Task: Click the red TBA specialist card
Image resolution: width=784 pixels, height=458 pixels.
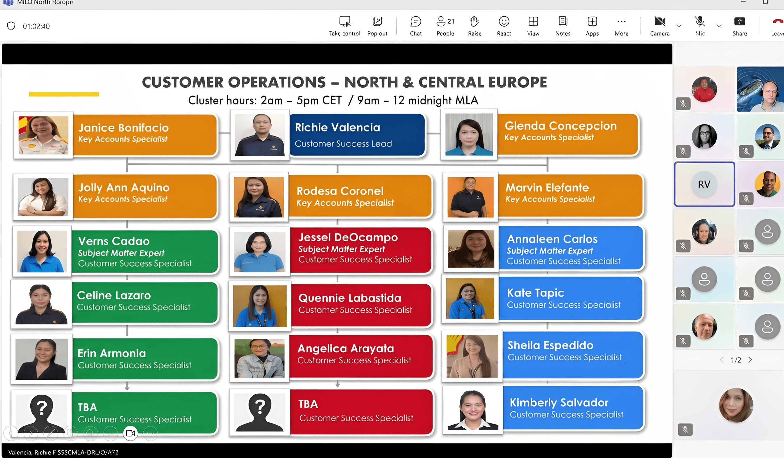Action: (331, 412)
